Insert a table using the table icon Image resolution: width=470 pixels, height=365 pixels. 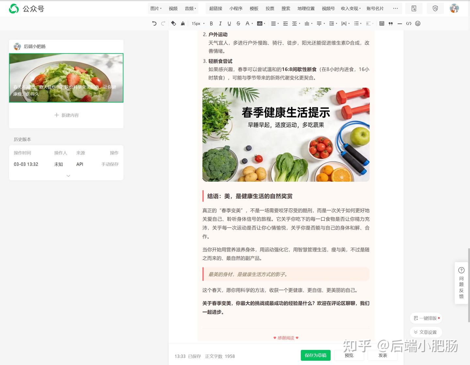click(382, 23)
